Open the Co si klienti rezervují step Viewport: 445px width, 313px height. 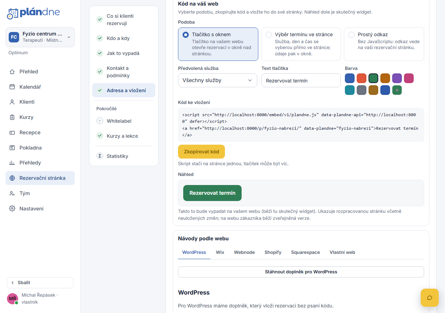124,20
